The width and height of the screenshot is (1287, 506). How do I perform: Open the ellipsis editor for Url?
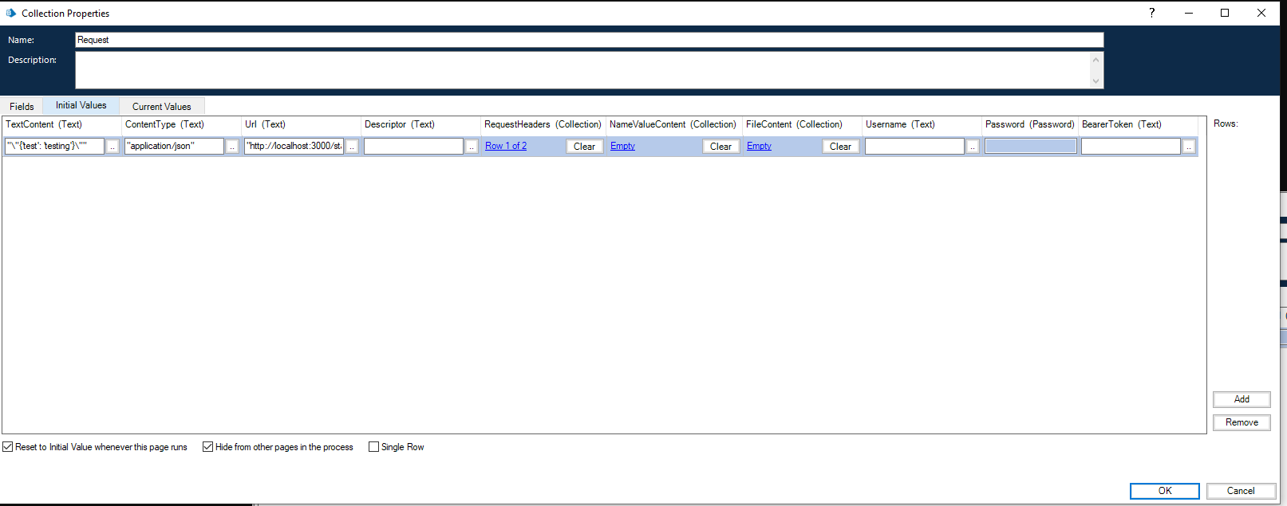[352, 146]
